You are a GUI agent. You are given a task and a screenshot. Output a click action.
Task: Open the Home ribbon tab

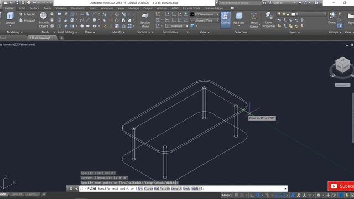pos(9,8)
